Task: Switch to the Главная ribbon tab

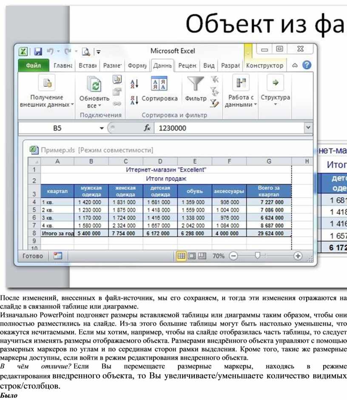Action: pos(63,66)
